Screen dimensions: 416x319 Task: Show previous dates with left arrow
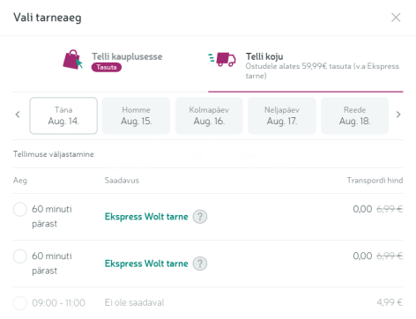(18, 115)
